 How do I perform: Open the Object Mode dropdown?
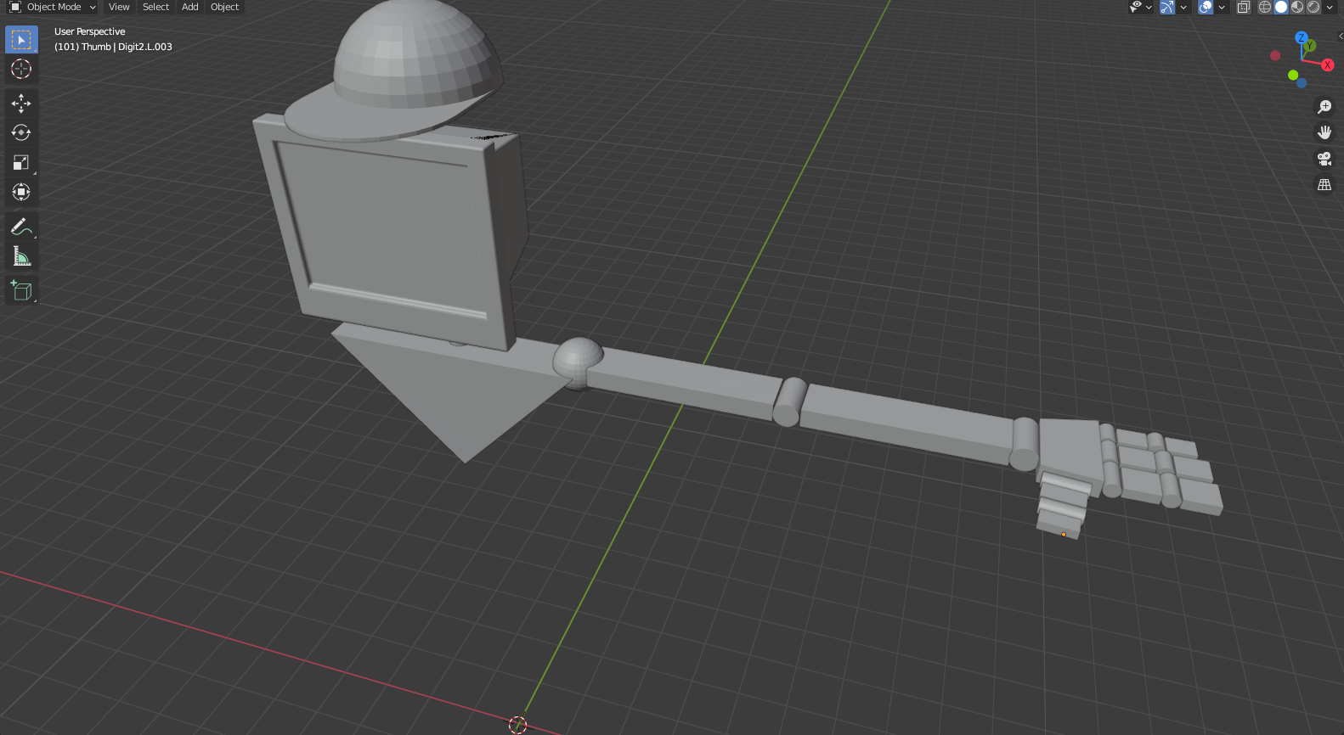point(53,8)
